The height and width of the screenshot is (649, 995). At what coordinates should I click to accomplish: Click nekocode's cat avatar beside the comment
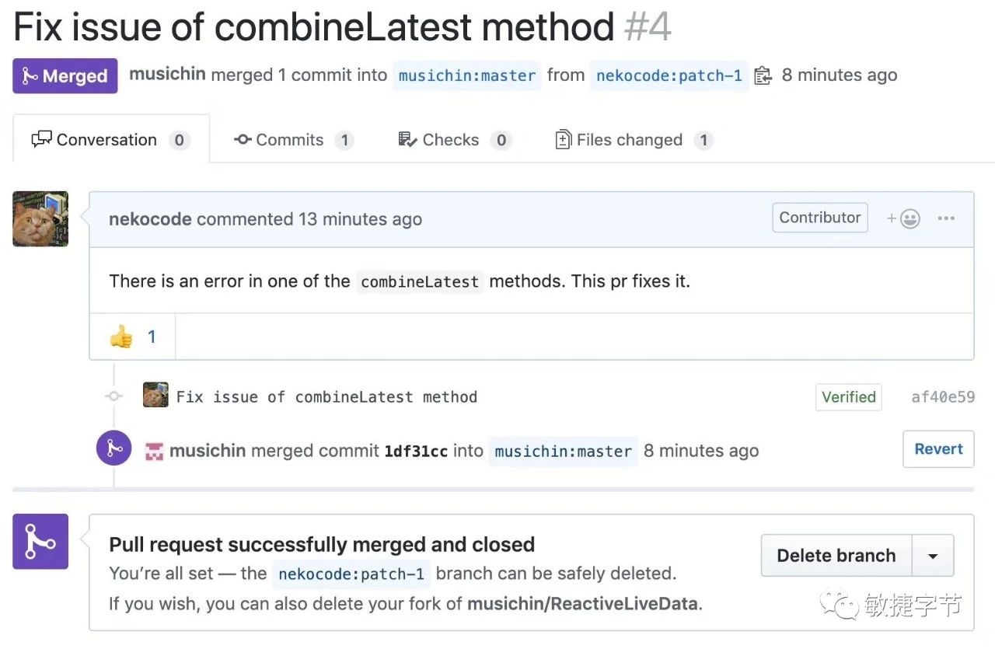pos(40,219)
